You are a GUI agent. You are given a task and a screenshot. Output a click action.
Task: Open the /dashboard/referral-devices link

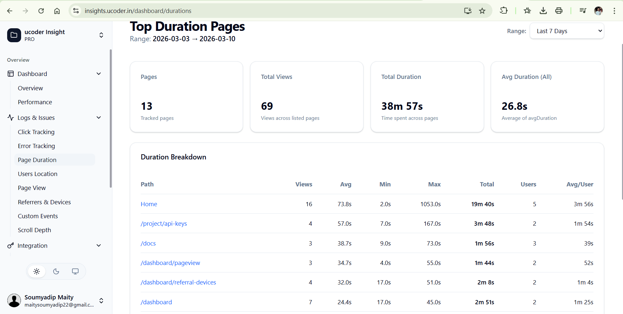(x=178, y=282)
